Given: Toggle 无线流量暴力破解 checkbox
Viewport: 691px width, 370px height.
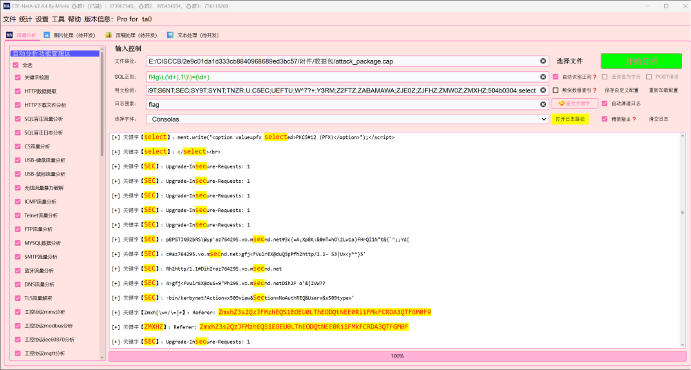Looking at the screenshot, I should 18,188.
